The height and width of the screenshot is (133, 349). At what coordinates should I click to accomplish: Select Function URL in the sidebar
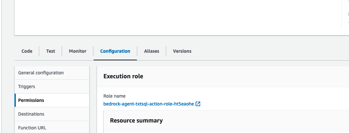pos(32,128)
